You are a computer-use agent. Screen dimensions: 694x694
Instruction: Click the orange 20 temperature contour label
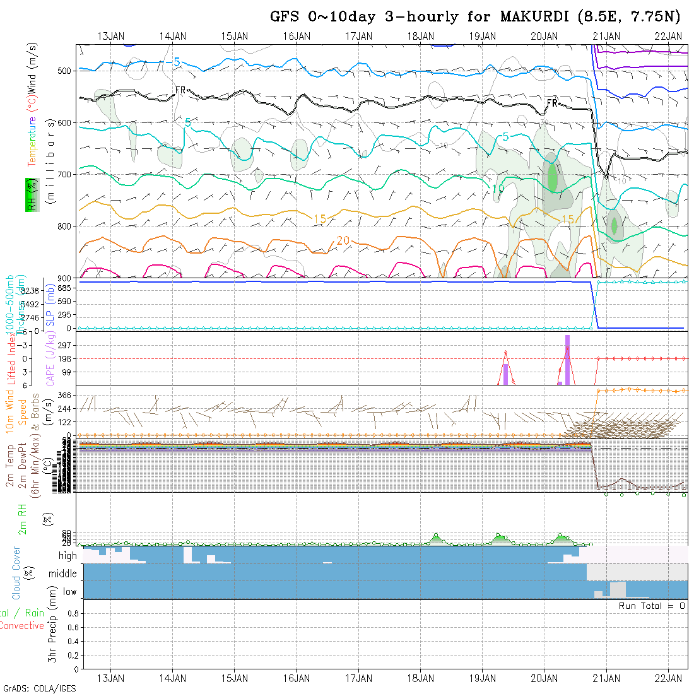point(343,240)
